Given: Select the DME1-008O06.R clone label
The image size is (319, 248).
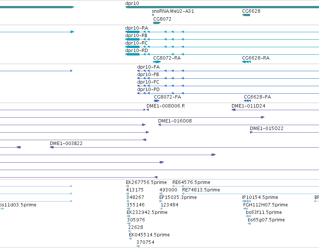Looking at the screenshot, I should pyautogui.click(x=166, y=106).
